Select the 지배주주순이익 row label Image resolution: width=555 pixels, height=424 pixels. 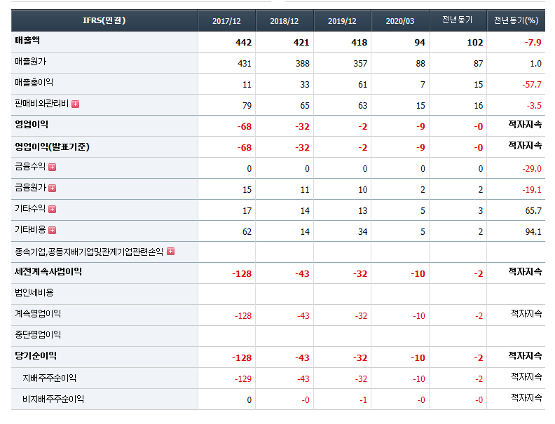click(x=50, y=378)
